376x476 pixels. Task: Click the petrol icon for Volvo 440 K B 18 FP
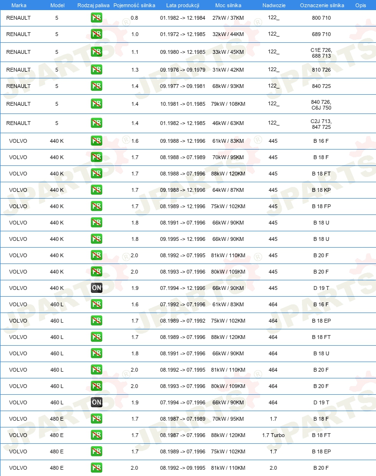point(97,206)
